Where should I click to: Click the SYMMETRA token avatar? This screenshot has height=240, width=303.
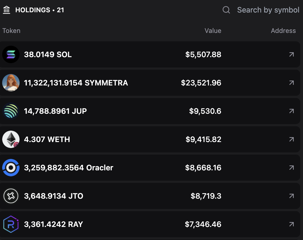coord(11,83)
